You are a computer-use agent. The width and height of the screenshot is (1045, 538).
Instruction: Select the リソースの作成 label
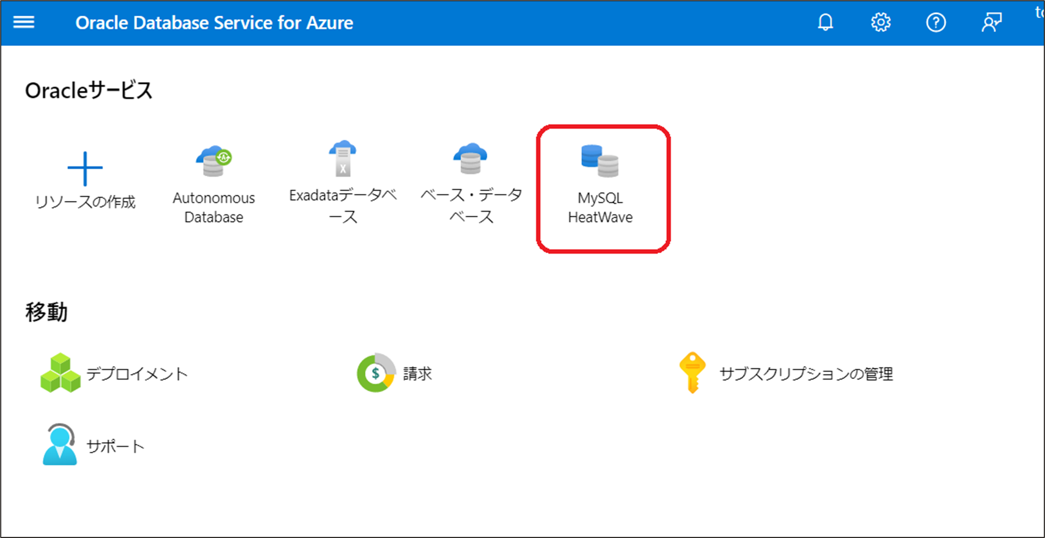tap(85, 202)
